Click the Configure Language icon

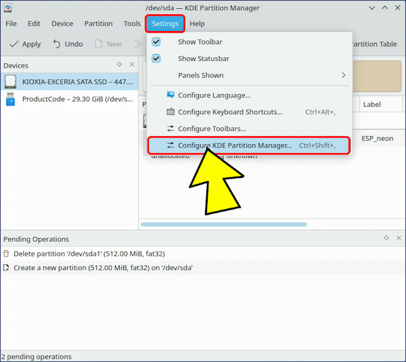click(171, 95)
